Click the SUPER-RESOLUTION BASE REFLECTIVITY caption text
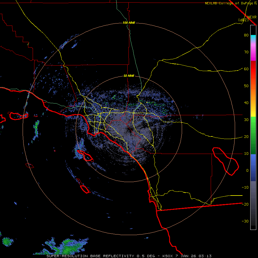The width and height of the screenshot is (258, 258). click(90, 256)
